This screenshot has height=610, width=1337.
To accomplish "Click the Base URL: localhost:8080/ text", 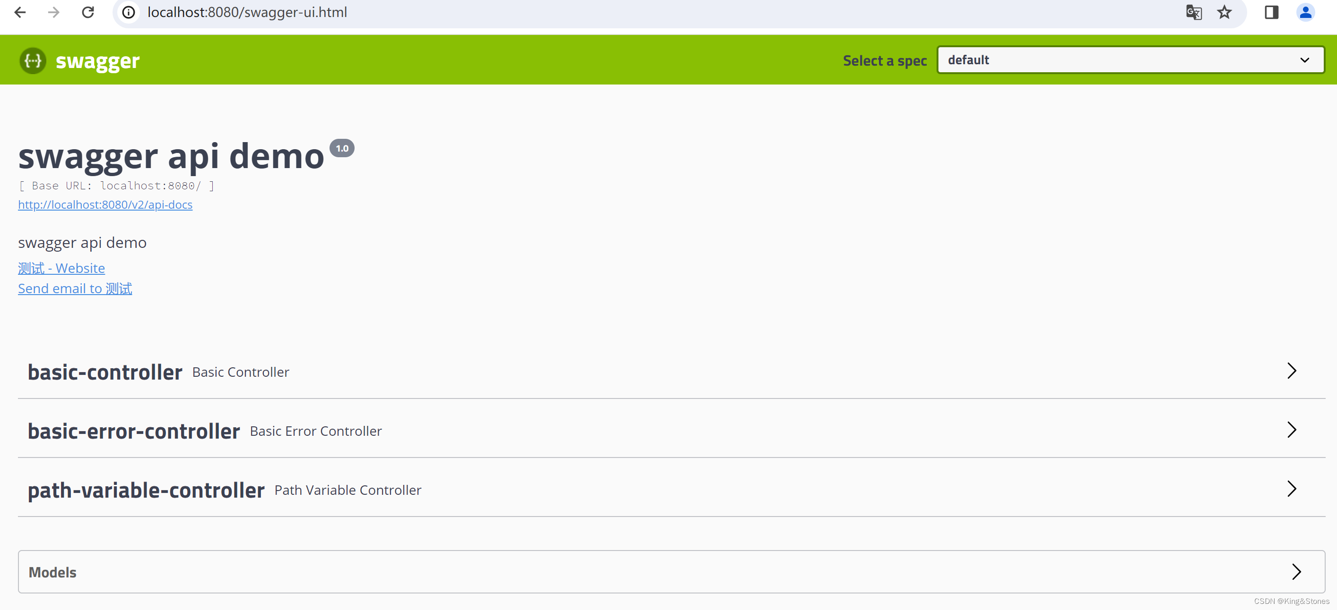I will 116,186.
